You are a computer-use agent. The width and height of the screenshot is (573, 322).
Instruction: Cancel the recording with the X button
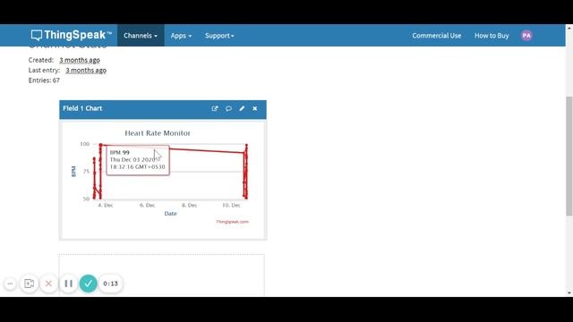tap(48, 284)
